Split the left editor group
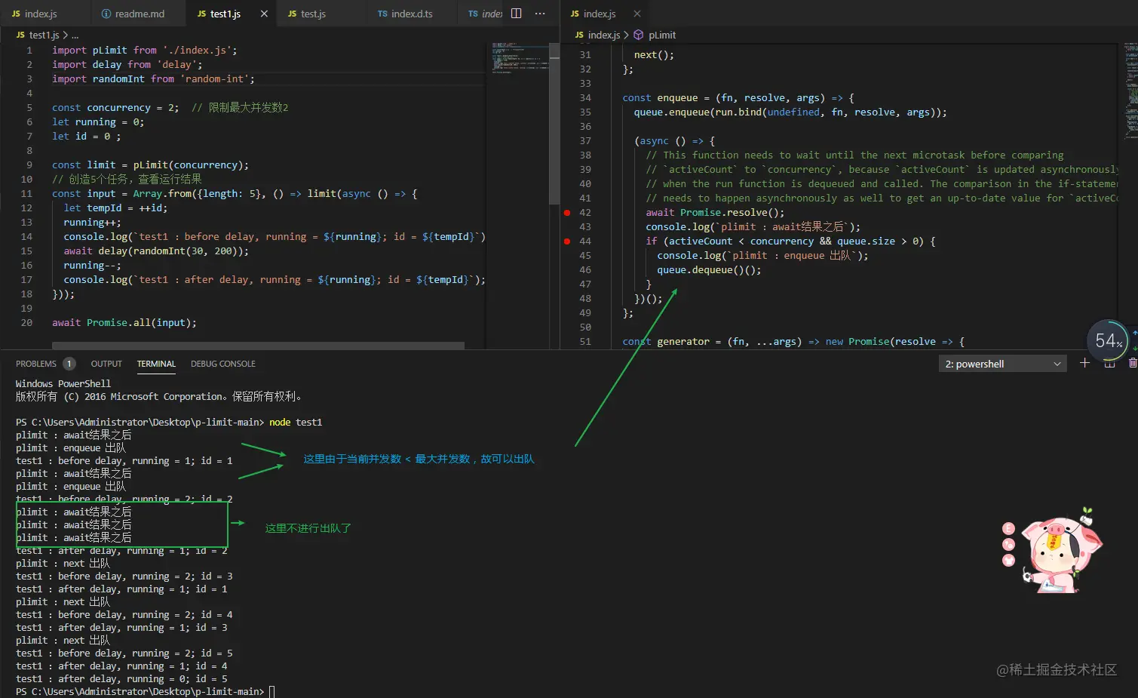The image size is (1138, 698). (517, 14)
